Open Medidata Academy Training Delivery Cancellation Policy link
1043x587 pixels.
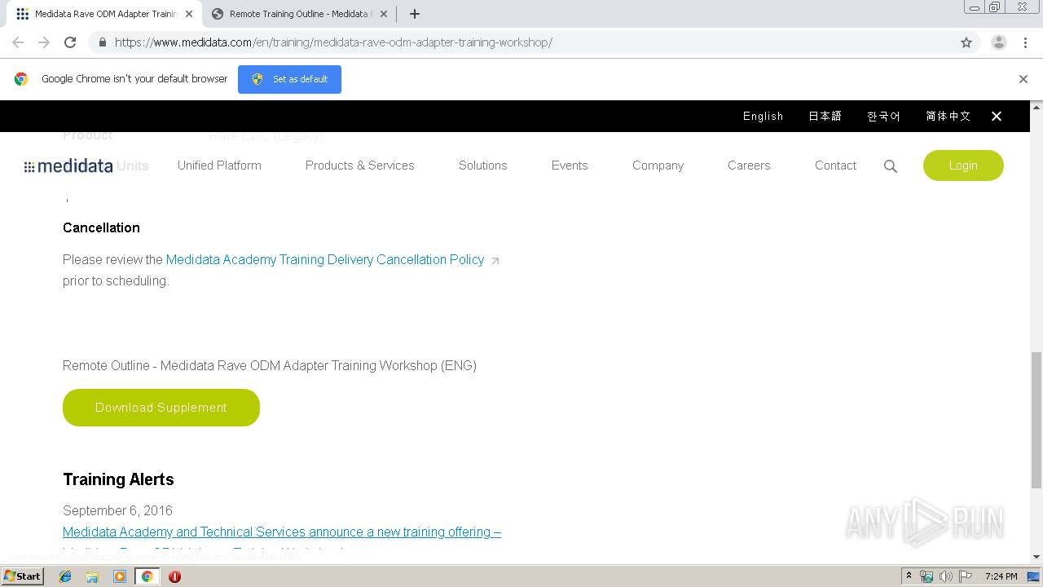325,259
